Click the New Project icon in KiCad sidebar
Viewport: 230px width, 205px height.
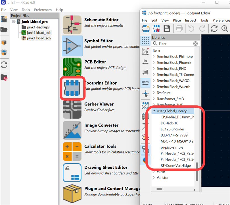pyautogui.click(x=4, y=19)
